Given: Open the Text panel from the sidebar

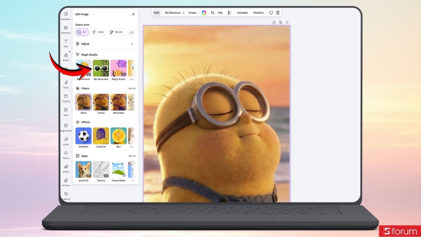Looking at the screenshot, I should point(66,43).
